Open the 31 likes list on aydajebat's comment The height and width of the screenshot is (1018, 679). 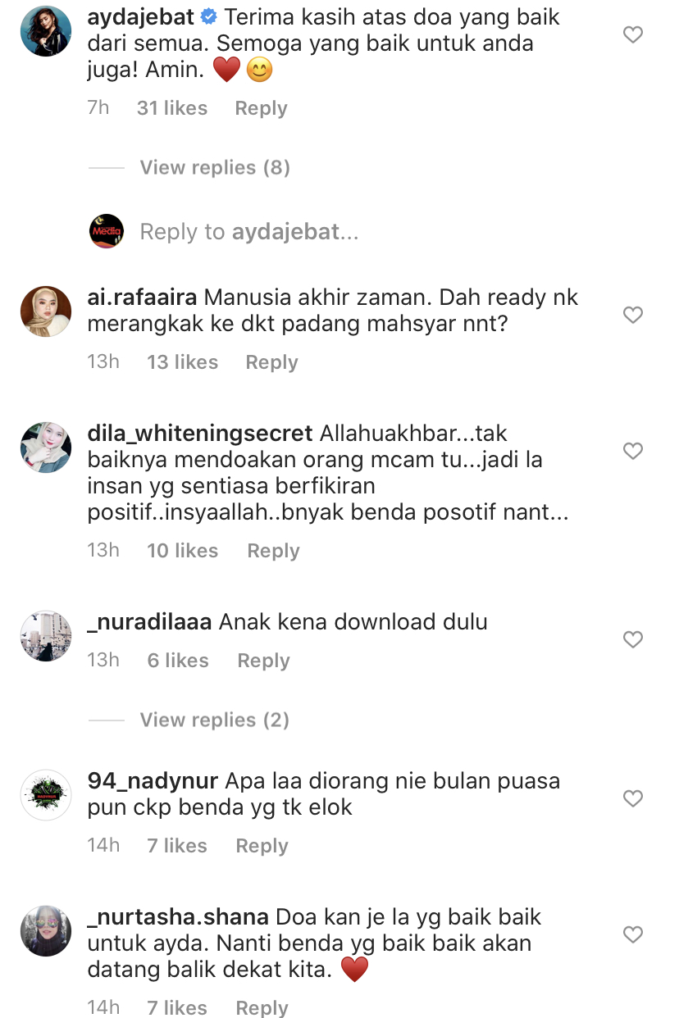tap(172, 108)
